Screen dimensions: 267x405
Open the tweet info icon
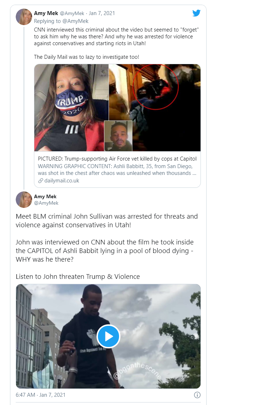[x=197, y=395]
